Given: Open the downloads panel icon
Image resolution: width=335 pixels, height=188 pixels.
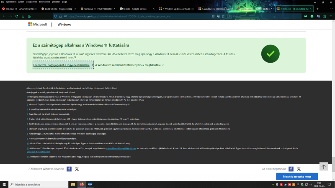Looking at the screenshot, I should pos(23,16).
